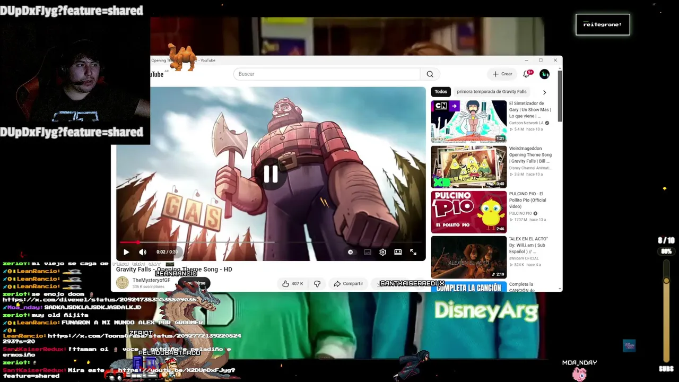This screenshot has width=679, height=382.
Task: Click the 0:02 / 0:39 time display
Action: (167, 252)
